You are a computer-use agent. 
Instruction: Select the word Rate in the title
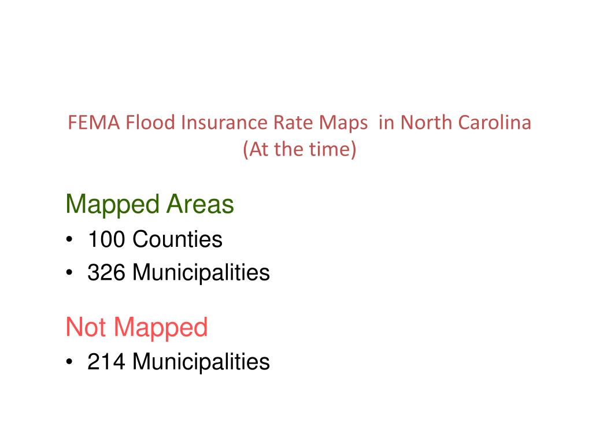(293, 123)
